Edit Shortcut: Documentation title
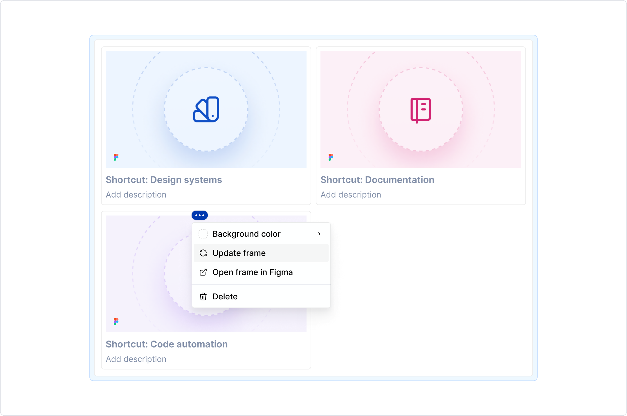The image size is (627, 416). pyautogui.click(x=377, y=180)
